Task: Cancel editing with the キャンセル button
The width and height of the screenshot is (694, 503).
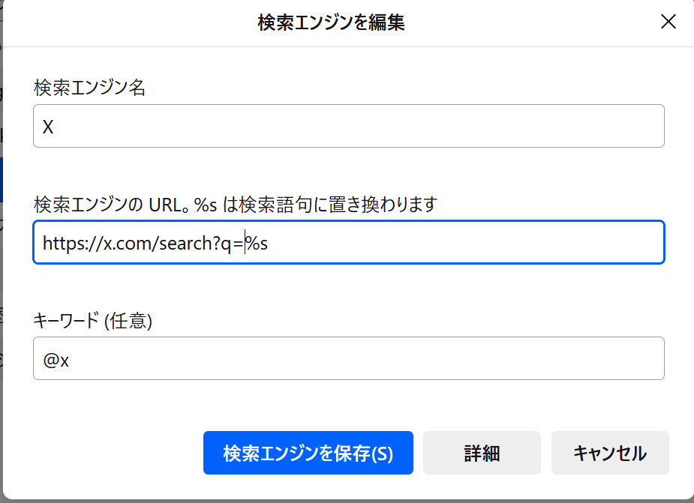Action: coord(609,453)
